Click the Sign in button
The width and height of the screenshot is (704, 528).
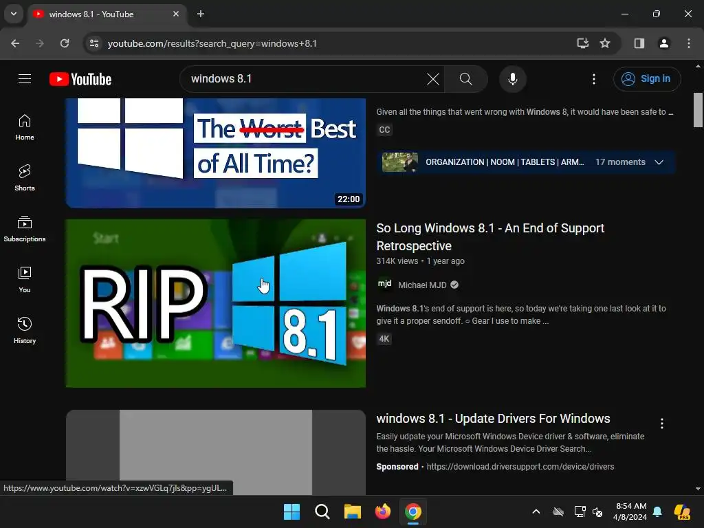(646, 79)
